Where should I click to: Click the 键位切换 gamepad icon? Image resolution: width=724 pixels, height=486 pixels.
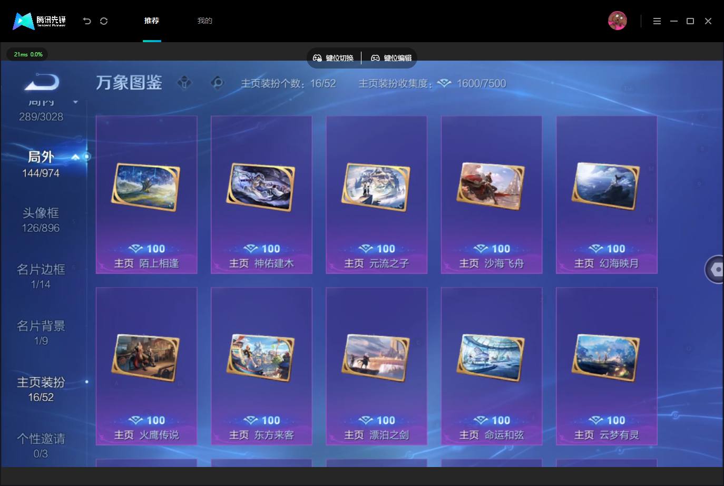click(x=317, y=58)
